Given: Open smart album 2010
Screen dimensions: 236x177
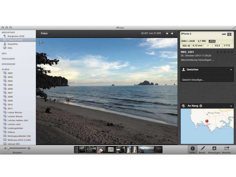Looking at the screenshot, I should (10, 104).
